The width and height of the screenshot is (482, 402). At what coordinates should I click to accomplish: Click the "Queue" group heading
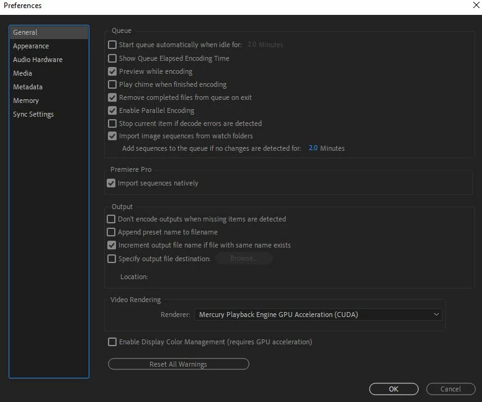tap(122, 31)
